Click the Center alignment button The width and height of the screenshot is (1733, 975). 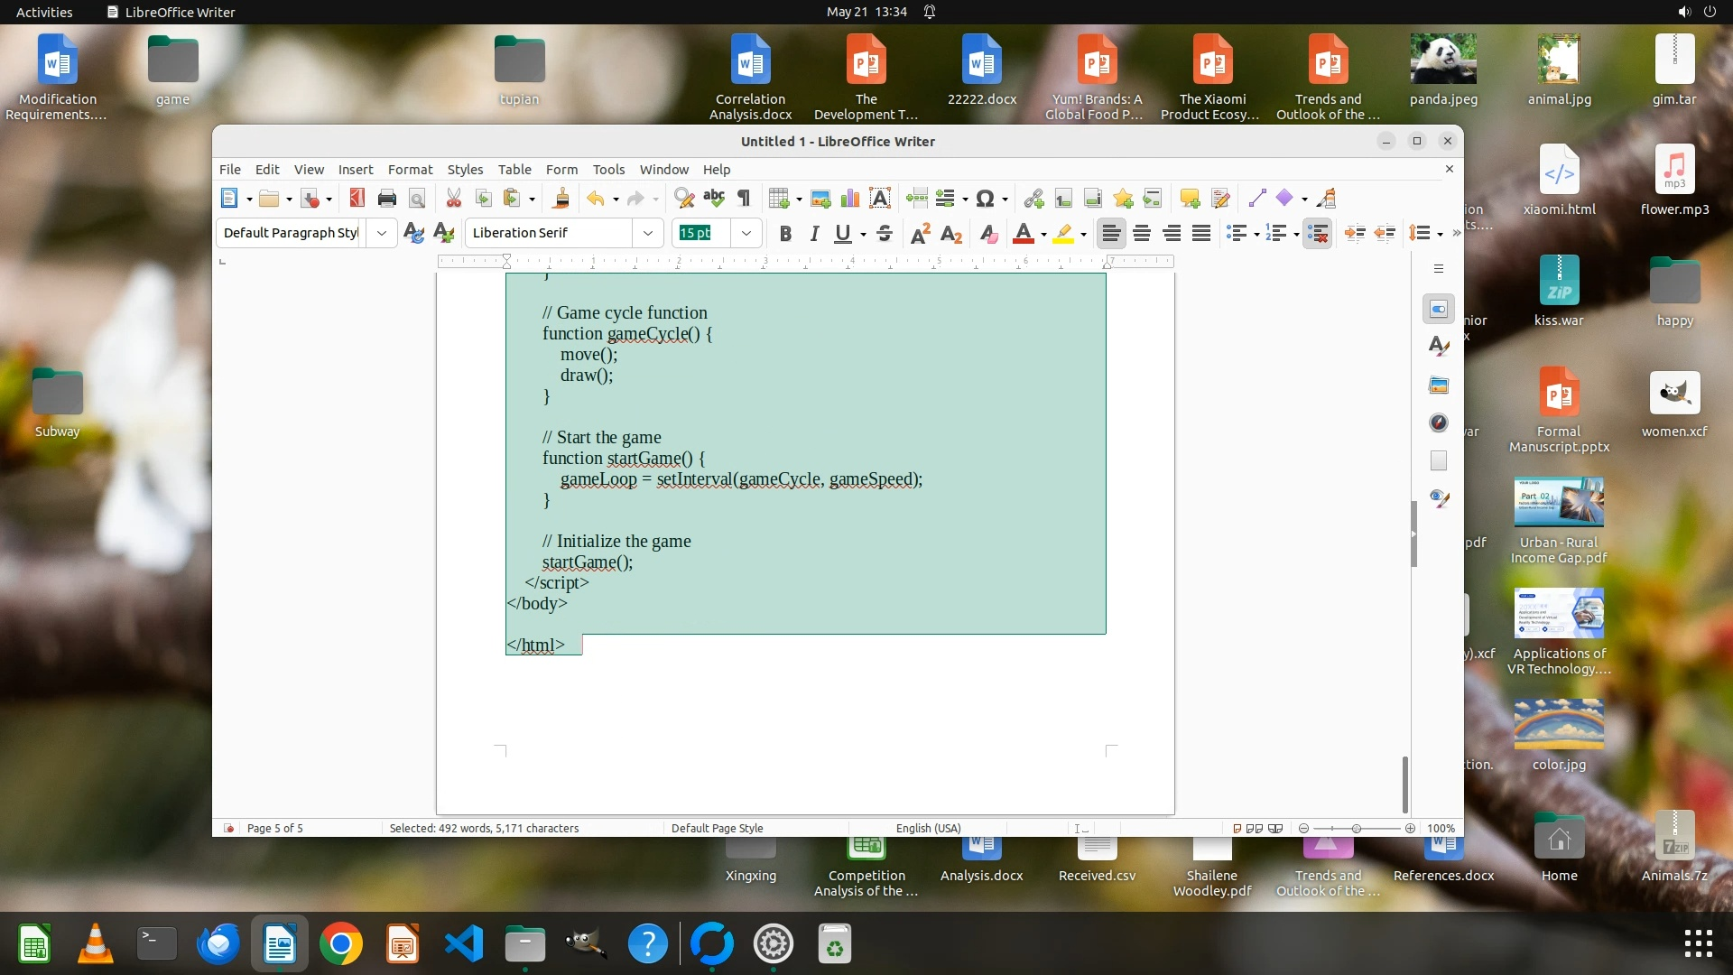pyautogui.click(x=1142, y=234)
